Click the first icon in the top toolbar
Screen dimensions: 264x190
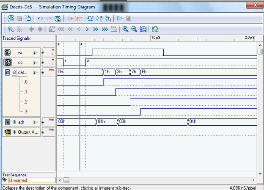[11, 19]
